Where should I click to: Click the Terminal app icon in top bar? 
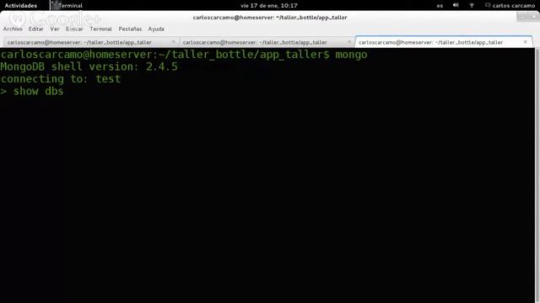54,5
